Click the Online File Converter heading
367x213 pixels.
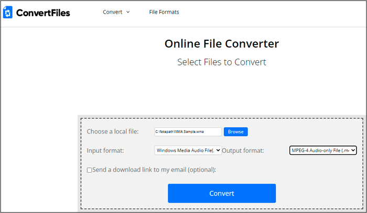click(221, 43)
